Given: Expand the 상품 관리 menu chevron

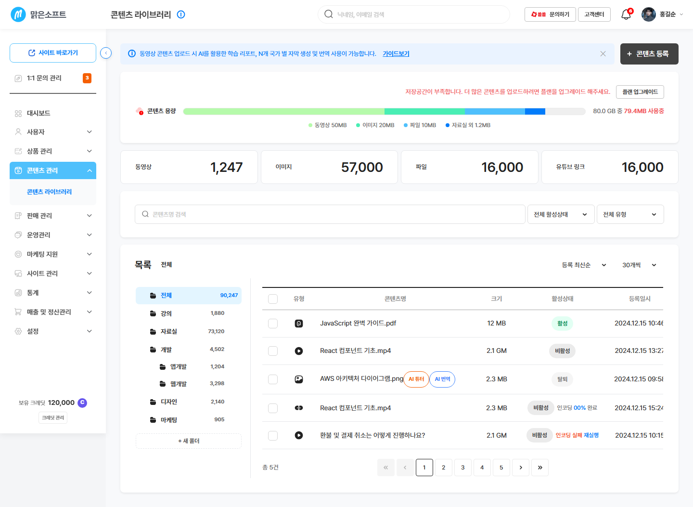Looking at the screenshot, I should click(90, 151).
